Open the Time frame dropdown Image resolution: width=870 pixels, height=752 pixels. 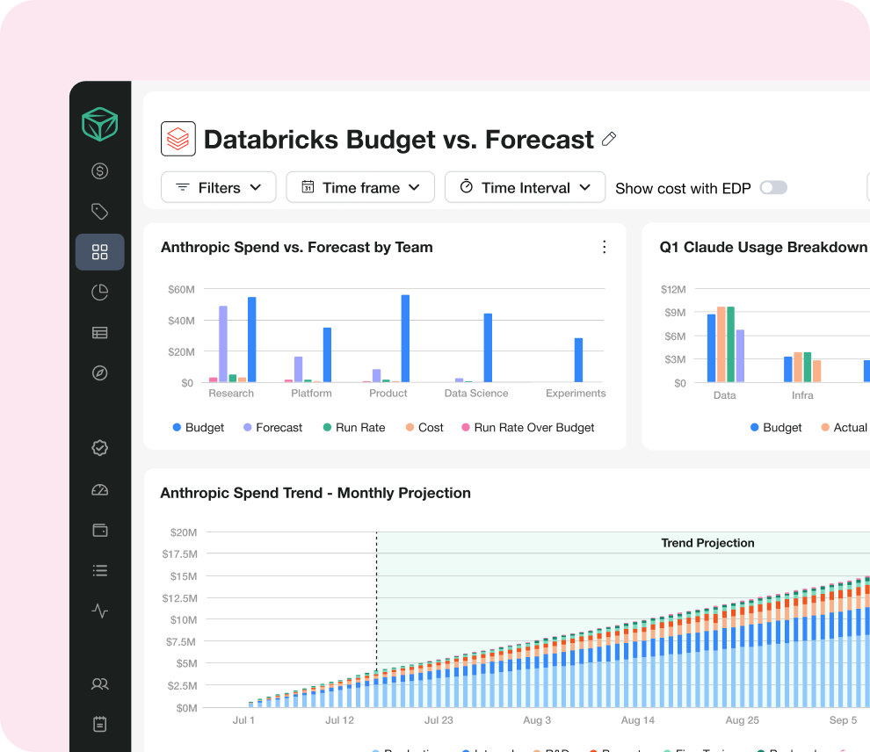click(x=360, y=187)
